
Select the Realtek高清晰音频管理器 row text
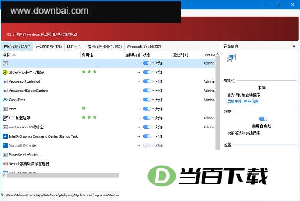point(29,164)
